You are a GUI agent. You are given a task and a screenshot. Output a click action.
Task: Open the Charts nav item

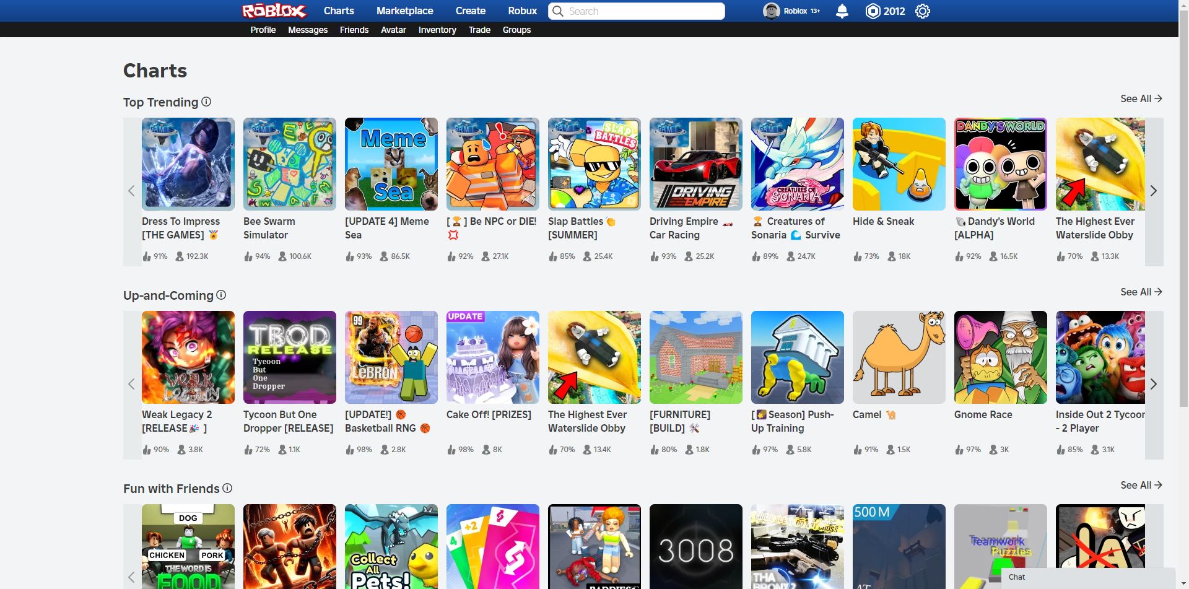coord(339,11)
